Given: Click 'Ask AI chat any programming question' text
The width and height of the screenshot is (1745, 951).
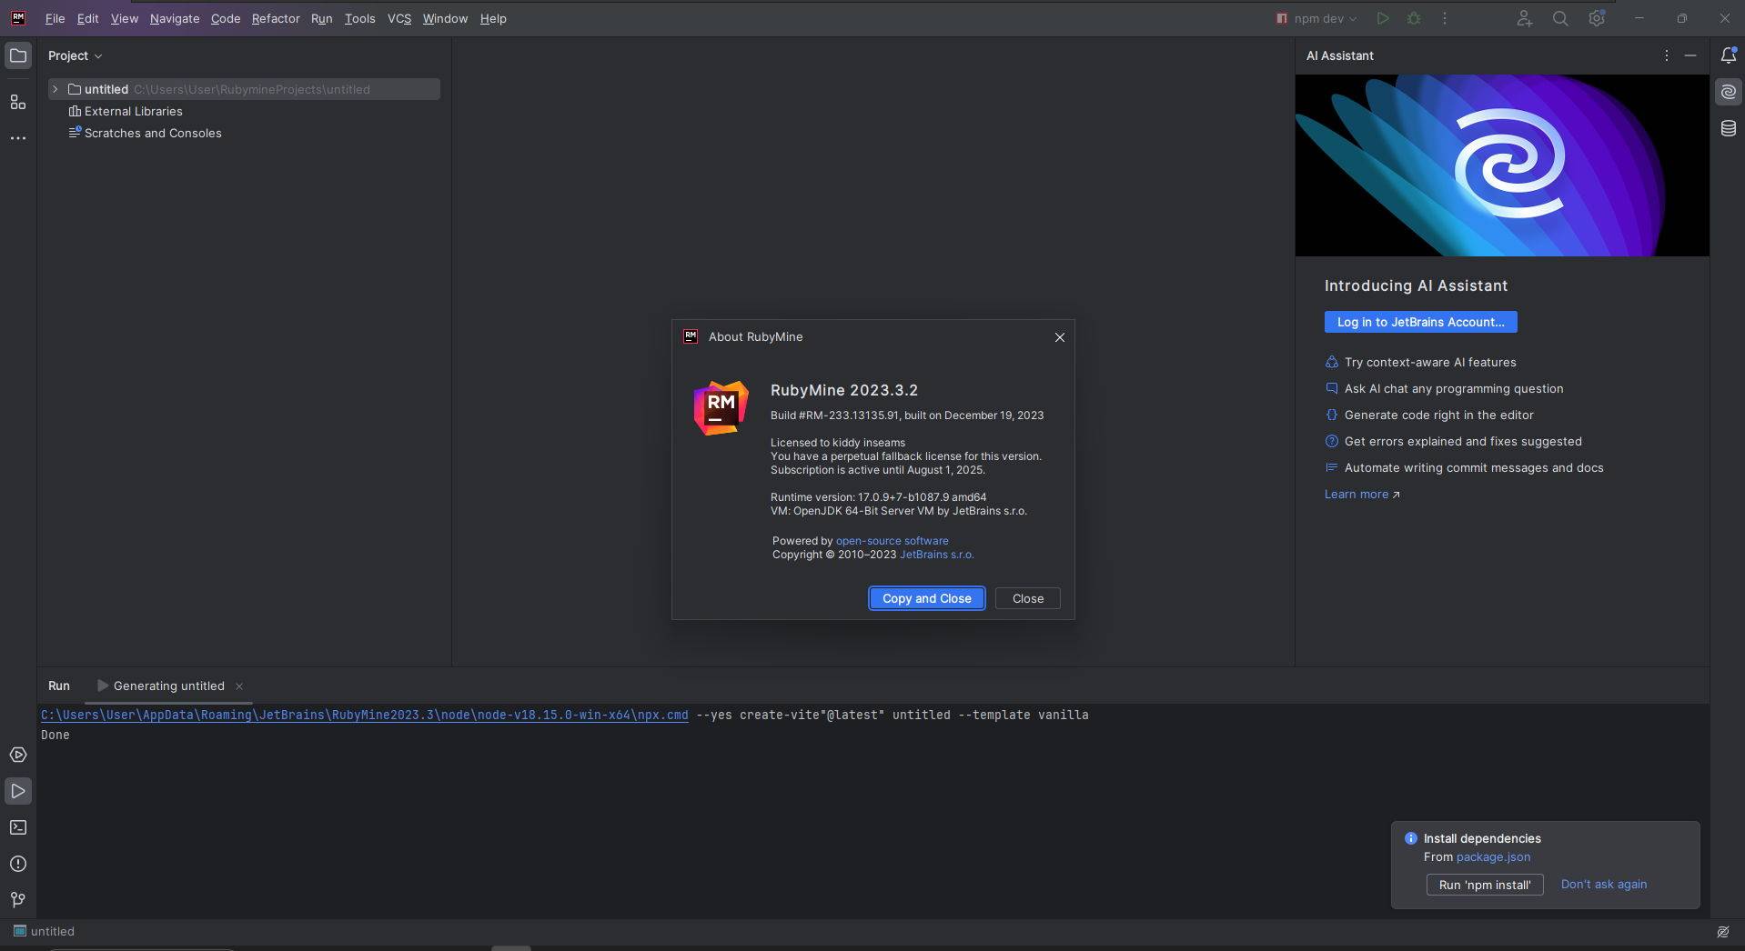Looking at the screenshot, I should click(1454, 389).
